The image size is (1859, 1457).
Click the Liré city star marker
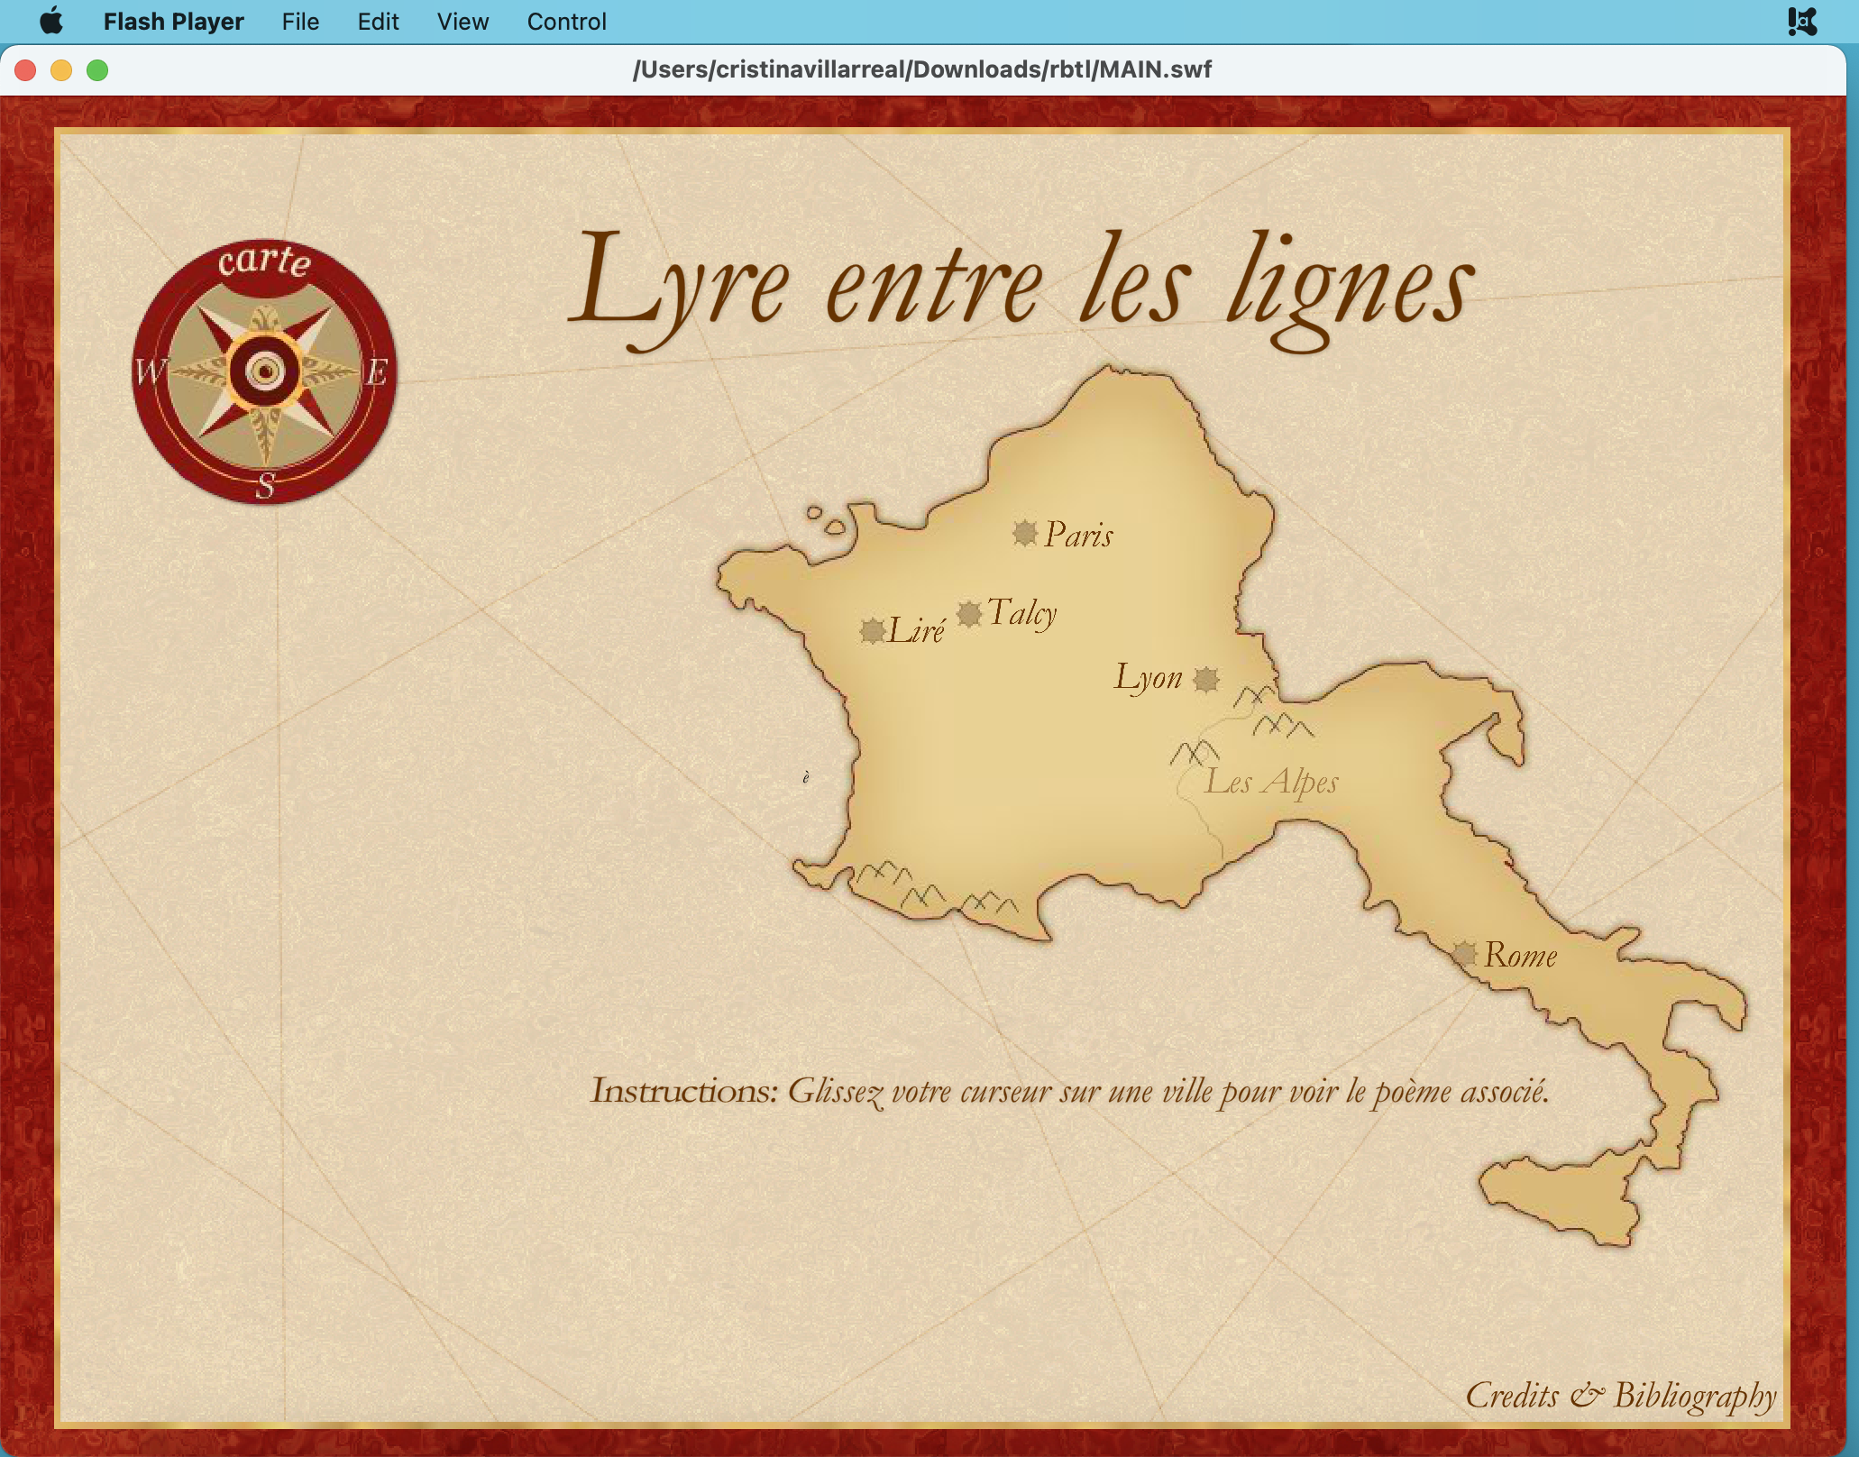click(872, 630)
